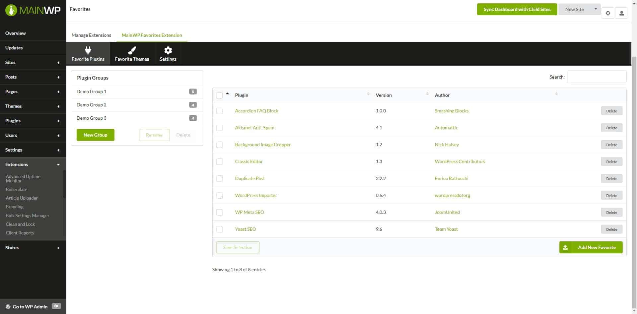
Task: Check the Yoast SEO checkbox
Action: [x=219, y=229]
